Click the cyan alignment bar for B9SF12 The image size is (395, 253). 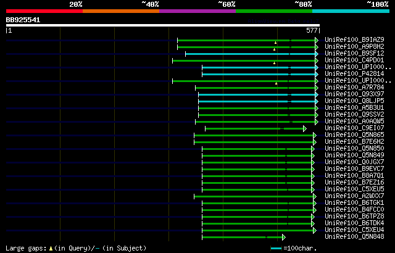pyautogui.click(x=251, y=54)
